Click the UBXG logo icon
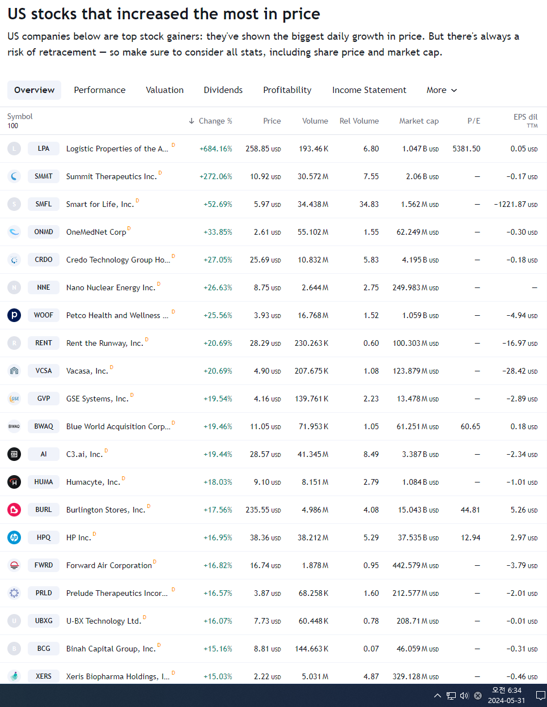 pos(14,621)
